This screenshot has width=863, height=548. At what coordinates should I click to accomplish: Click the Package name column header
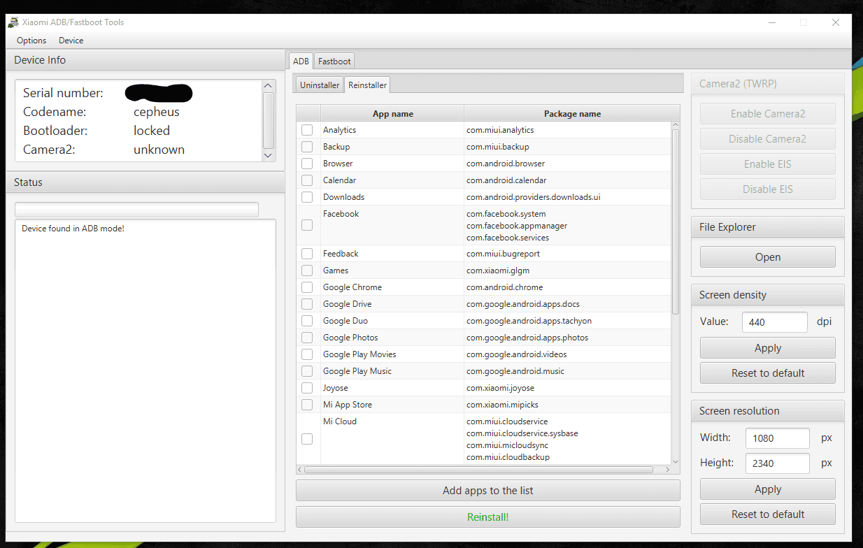pyautogui.click(x=572, y=114)
